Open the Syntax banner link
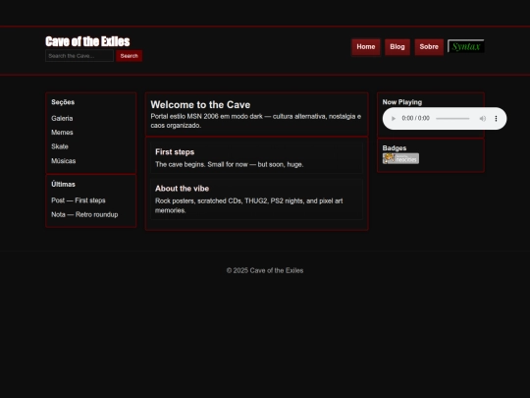Image resolution: width=530 pixels, height=398 pixels. [466, 46]
